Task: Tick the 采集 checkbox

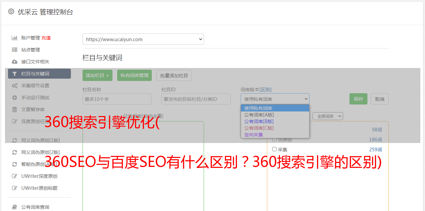Action: [x=275, y=149]
